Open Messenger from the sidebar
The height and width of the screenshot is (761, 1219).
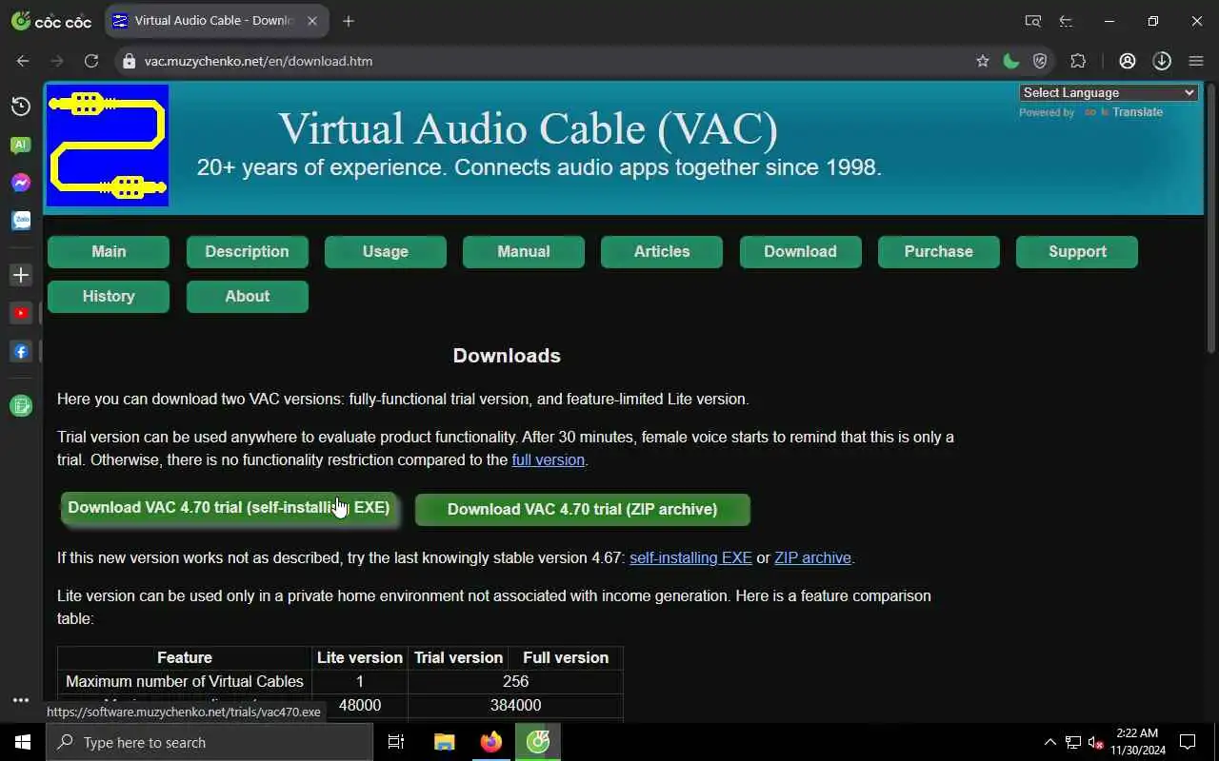[x=21, y=183]
